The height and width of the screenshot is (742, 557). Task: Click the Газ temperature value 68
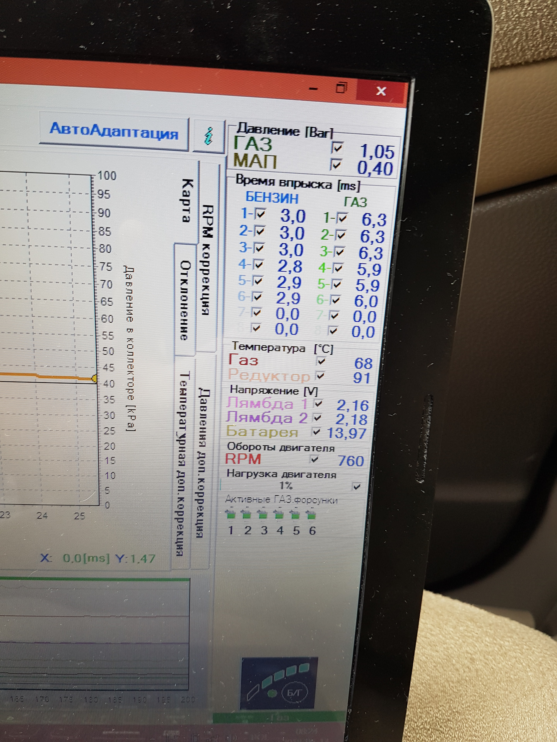(363, 363)
